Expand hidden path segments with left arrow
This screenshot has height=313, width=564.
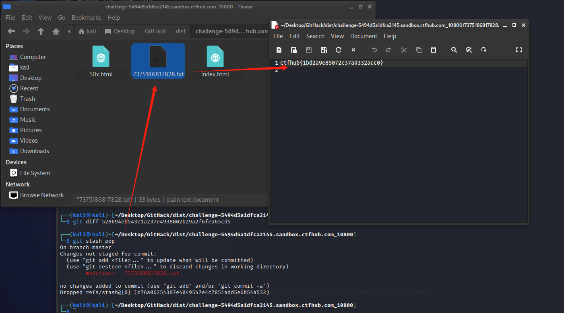[x=70, y=31]
